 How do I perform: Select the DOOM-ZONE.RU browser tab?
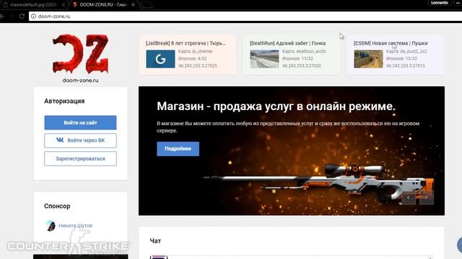(103, 5)
